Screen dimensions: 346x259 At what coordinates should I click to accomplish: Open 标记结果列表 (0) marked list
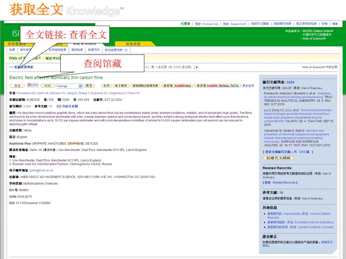click(116, 50)
